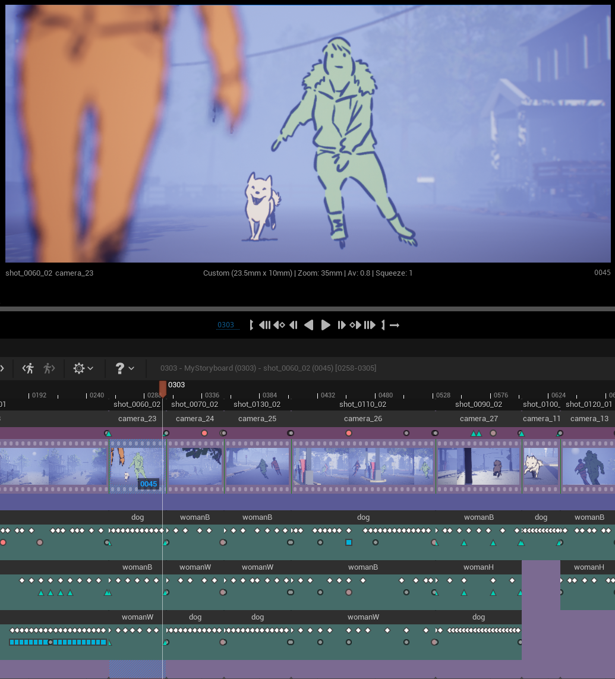The image size is (615, 679).
Task: Select the shot_0070_02 label in timeline
Action: 194,404
